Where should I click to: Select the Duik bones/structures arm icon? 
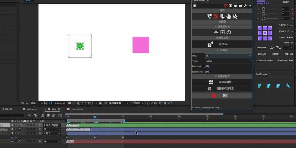209,16
